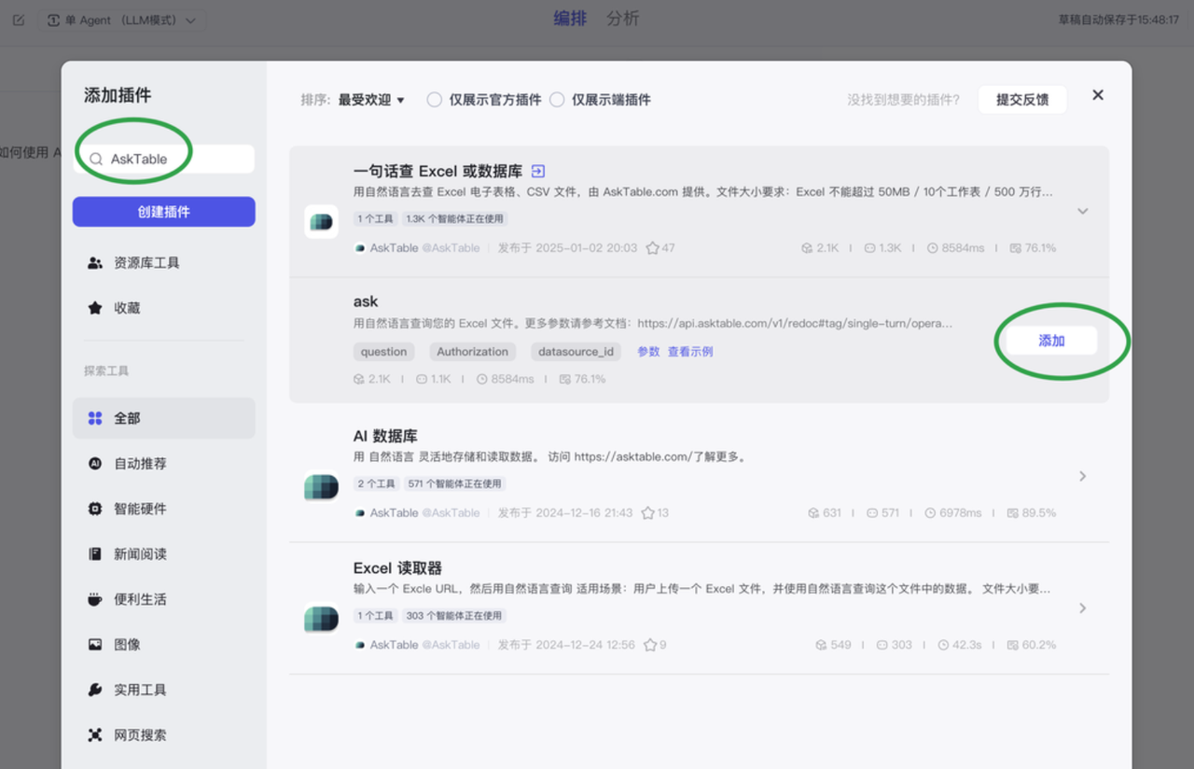Click the 收藏 favorites star icon
The image size is (1194, 769).
pyautogui.click(x=94, y=307)
